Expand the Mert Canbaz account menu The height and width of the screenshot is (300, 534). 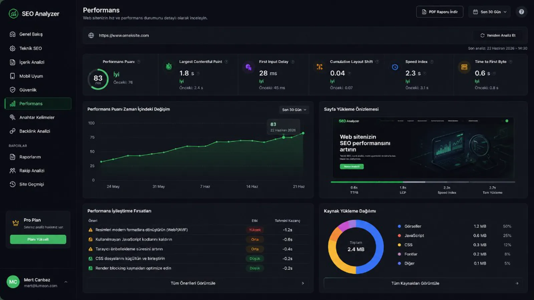[66, 282]
